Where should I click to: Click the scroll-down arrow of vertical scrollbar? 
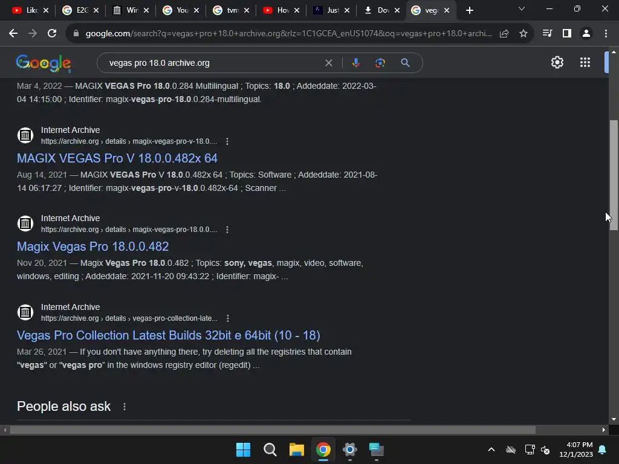(614, 419)
